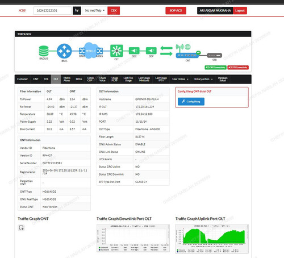Viewport: 284px width, 258px height.
Task: Open the Last Usage IPTV tab
Action: pos(161,79)
